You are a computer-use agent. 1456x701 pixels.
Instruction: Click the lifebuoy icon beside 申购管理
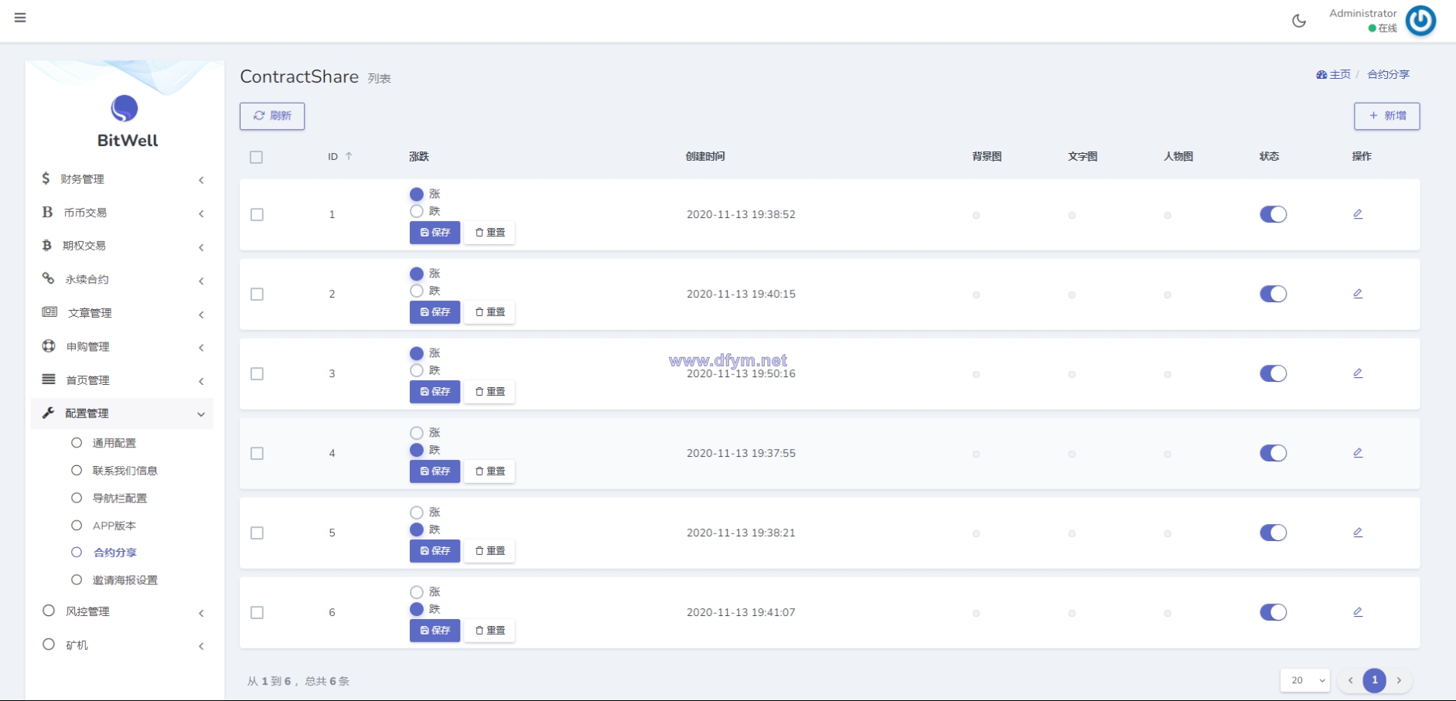pyautogui.click(x=49, y=345)
